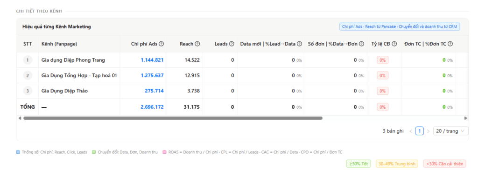
Task: Go to next page with right chevron
Action: click(429, 131)
